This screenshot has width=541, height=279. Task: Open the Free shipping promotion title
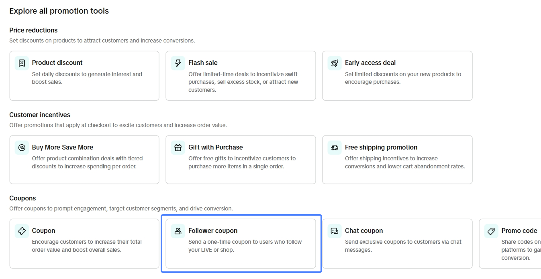(381, 147)
